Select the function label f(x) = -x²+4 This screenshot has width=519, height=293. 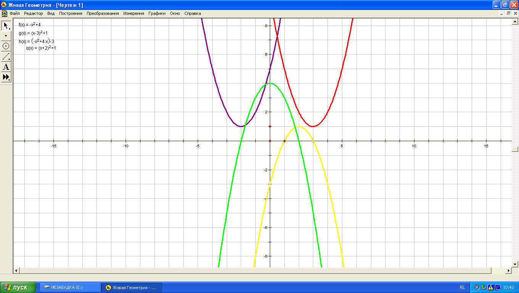point(29,25)
